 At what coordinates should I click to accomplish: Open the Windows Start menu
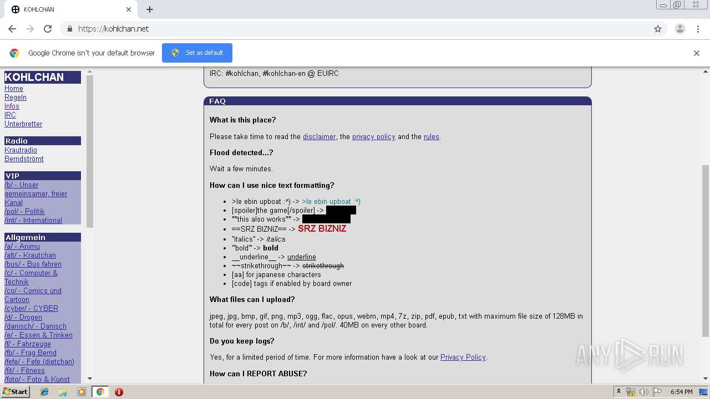(16, 392)
